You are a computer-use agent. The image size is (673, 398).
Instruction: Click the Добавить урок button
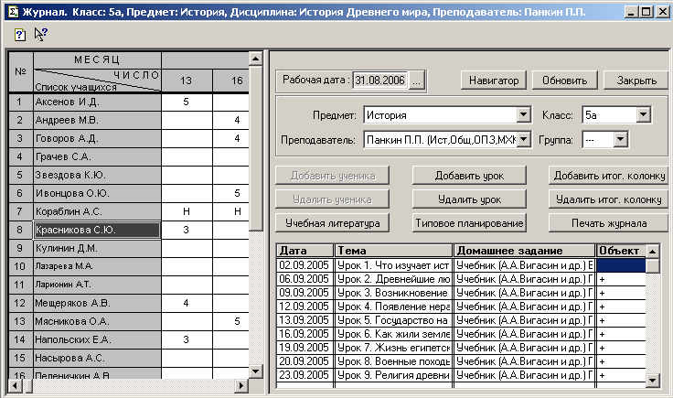click(469, 176)
